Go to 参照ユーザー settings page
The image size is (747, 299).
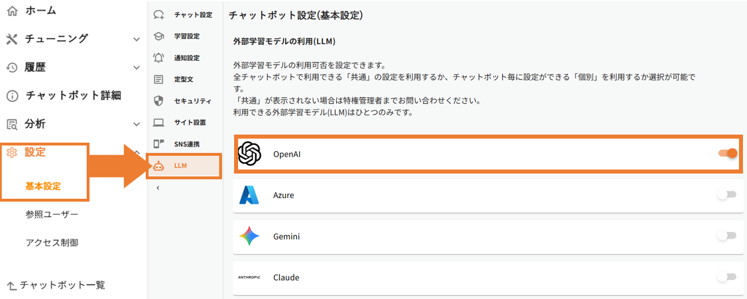coord(52,214)
